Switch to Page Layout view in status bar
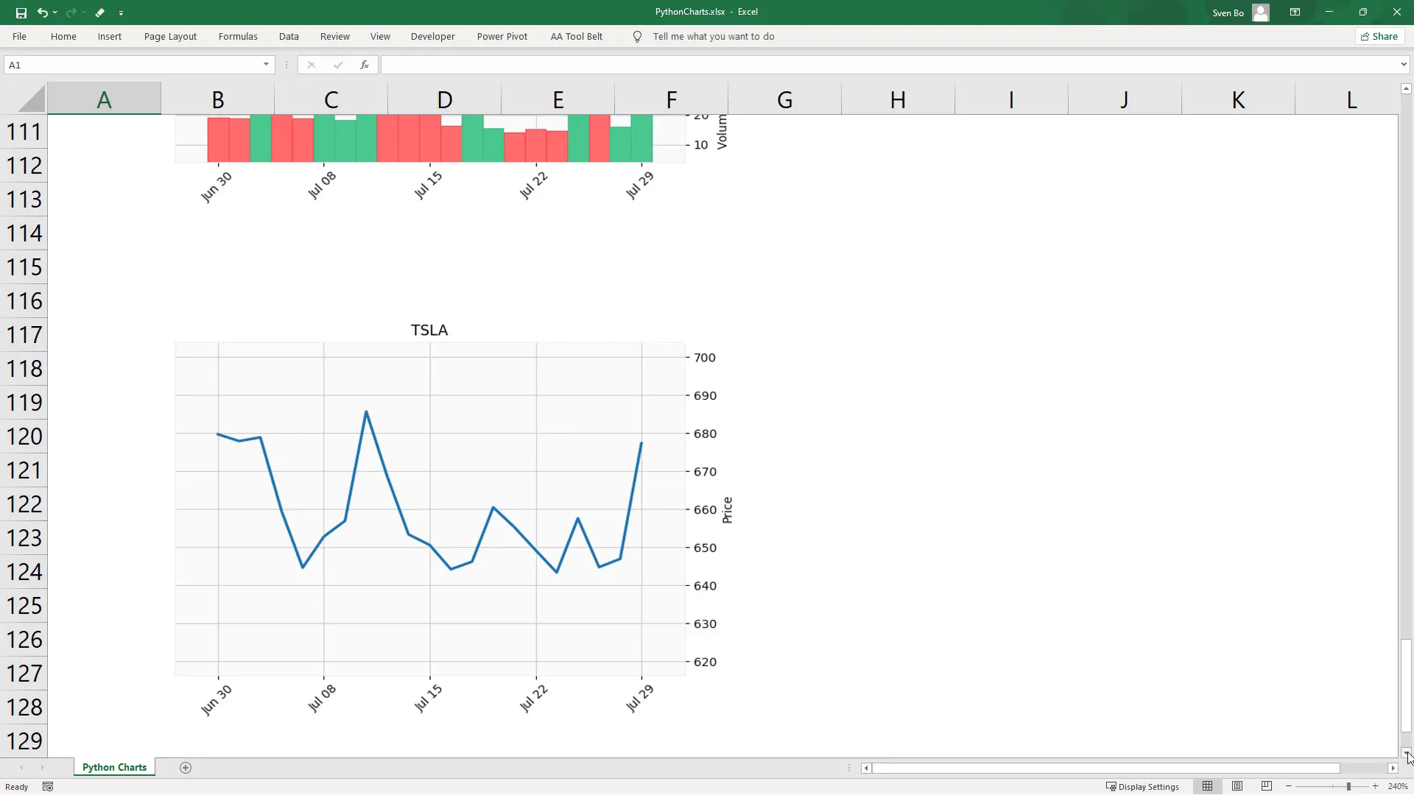The width and height of the screenshot is (1414, 795). click(x=1237, y=786)
